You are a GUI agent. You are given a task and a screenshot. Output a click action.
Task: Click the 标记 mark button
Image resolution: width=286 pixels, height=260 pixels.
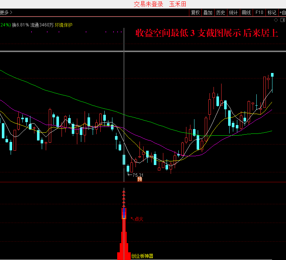(272, 12)
